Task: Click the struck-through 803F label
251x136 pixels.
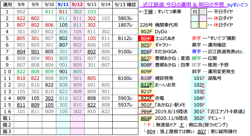Action: click(x=146, y=118)
